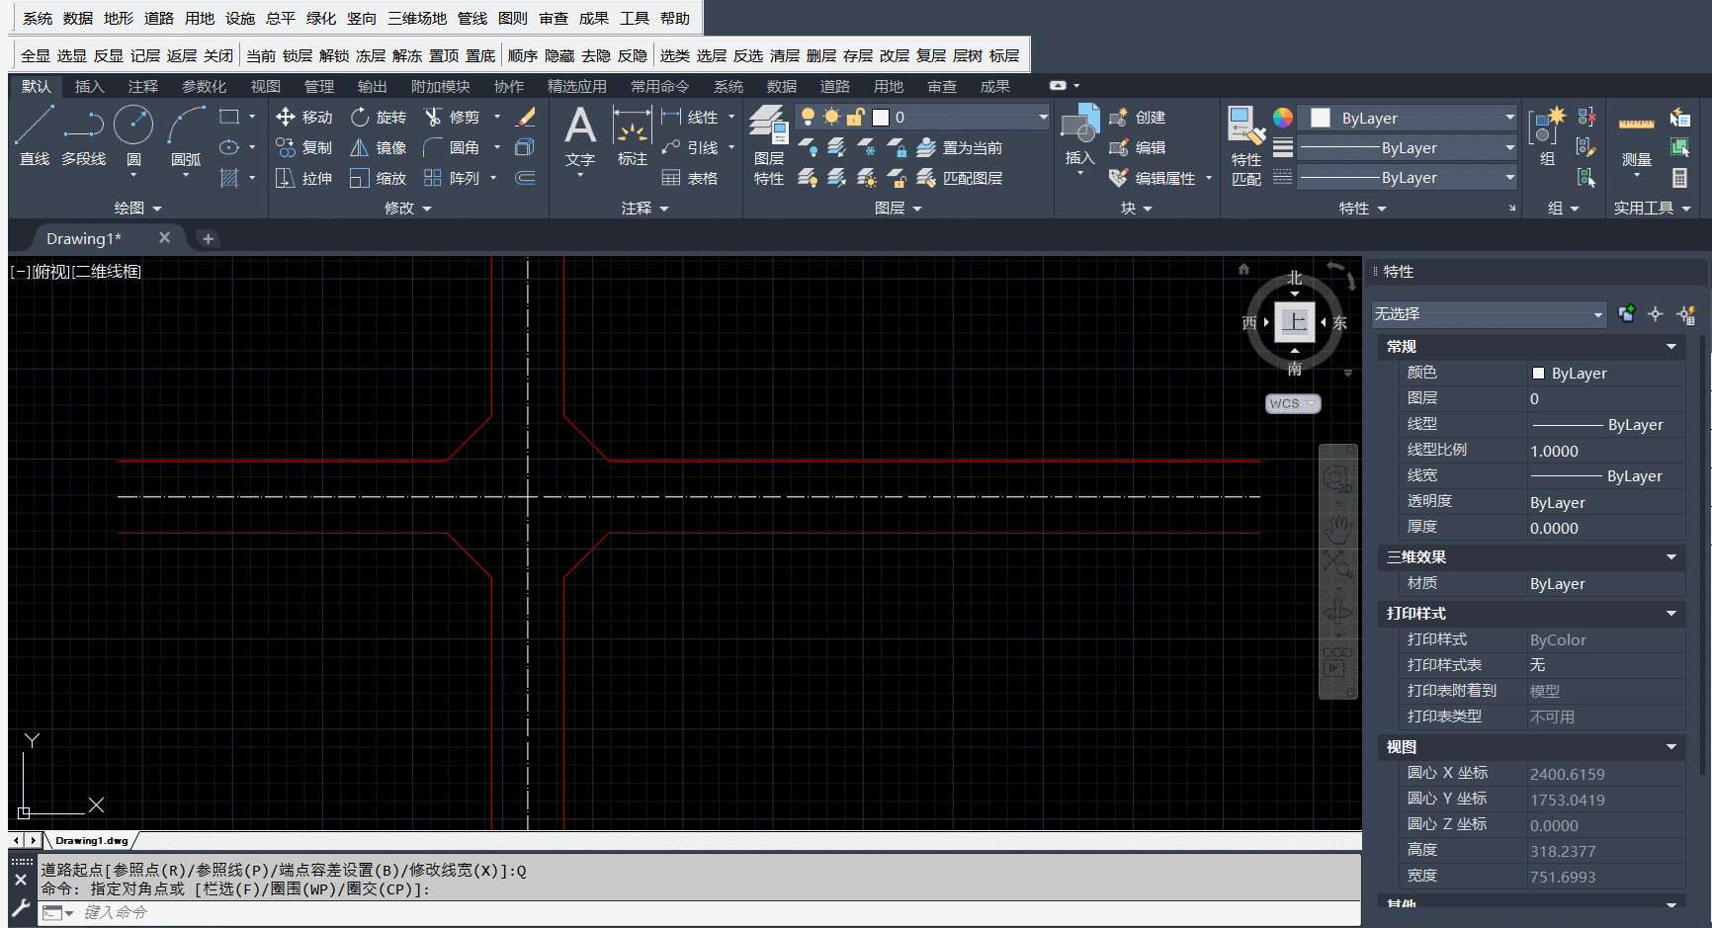
Task: Click the erase tool icon in 修改 panel
Action: click(526, 117)
